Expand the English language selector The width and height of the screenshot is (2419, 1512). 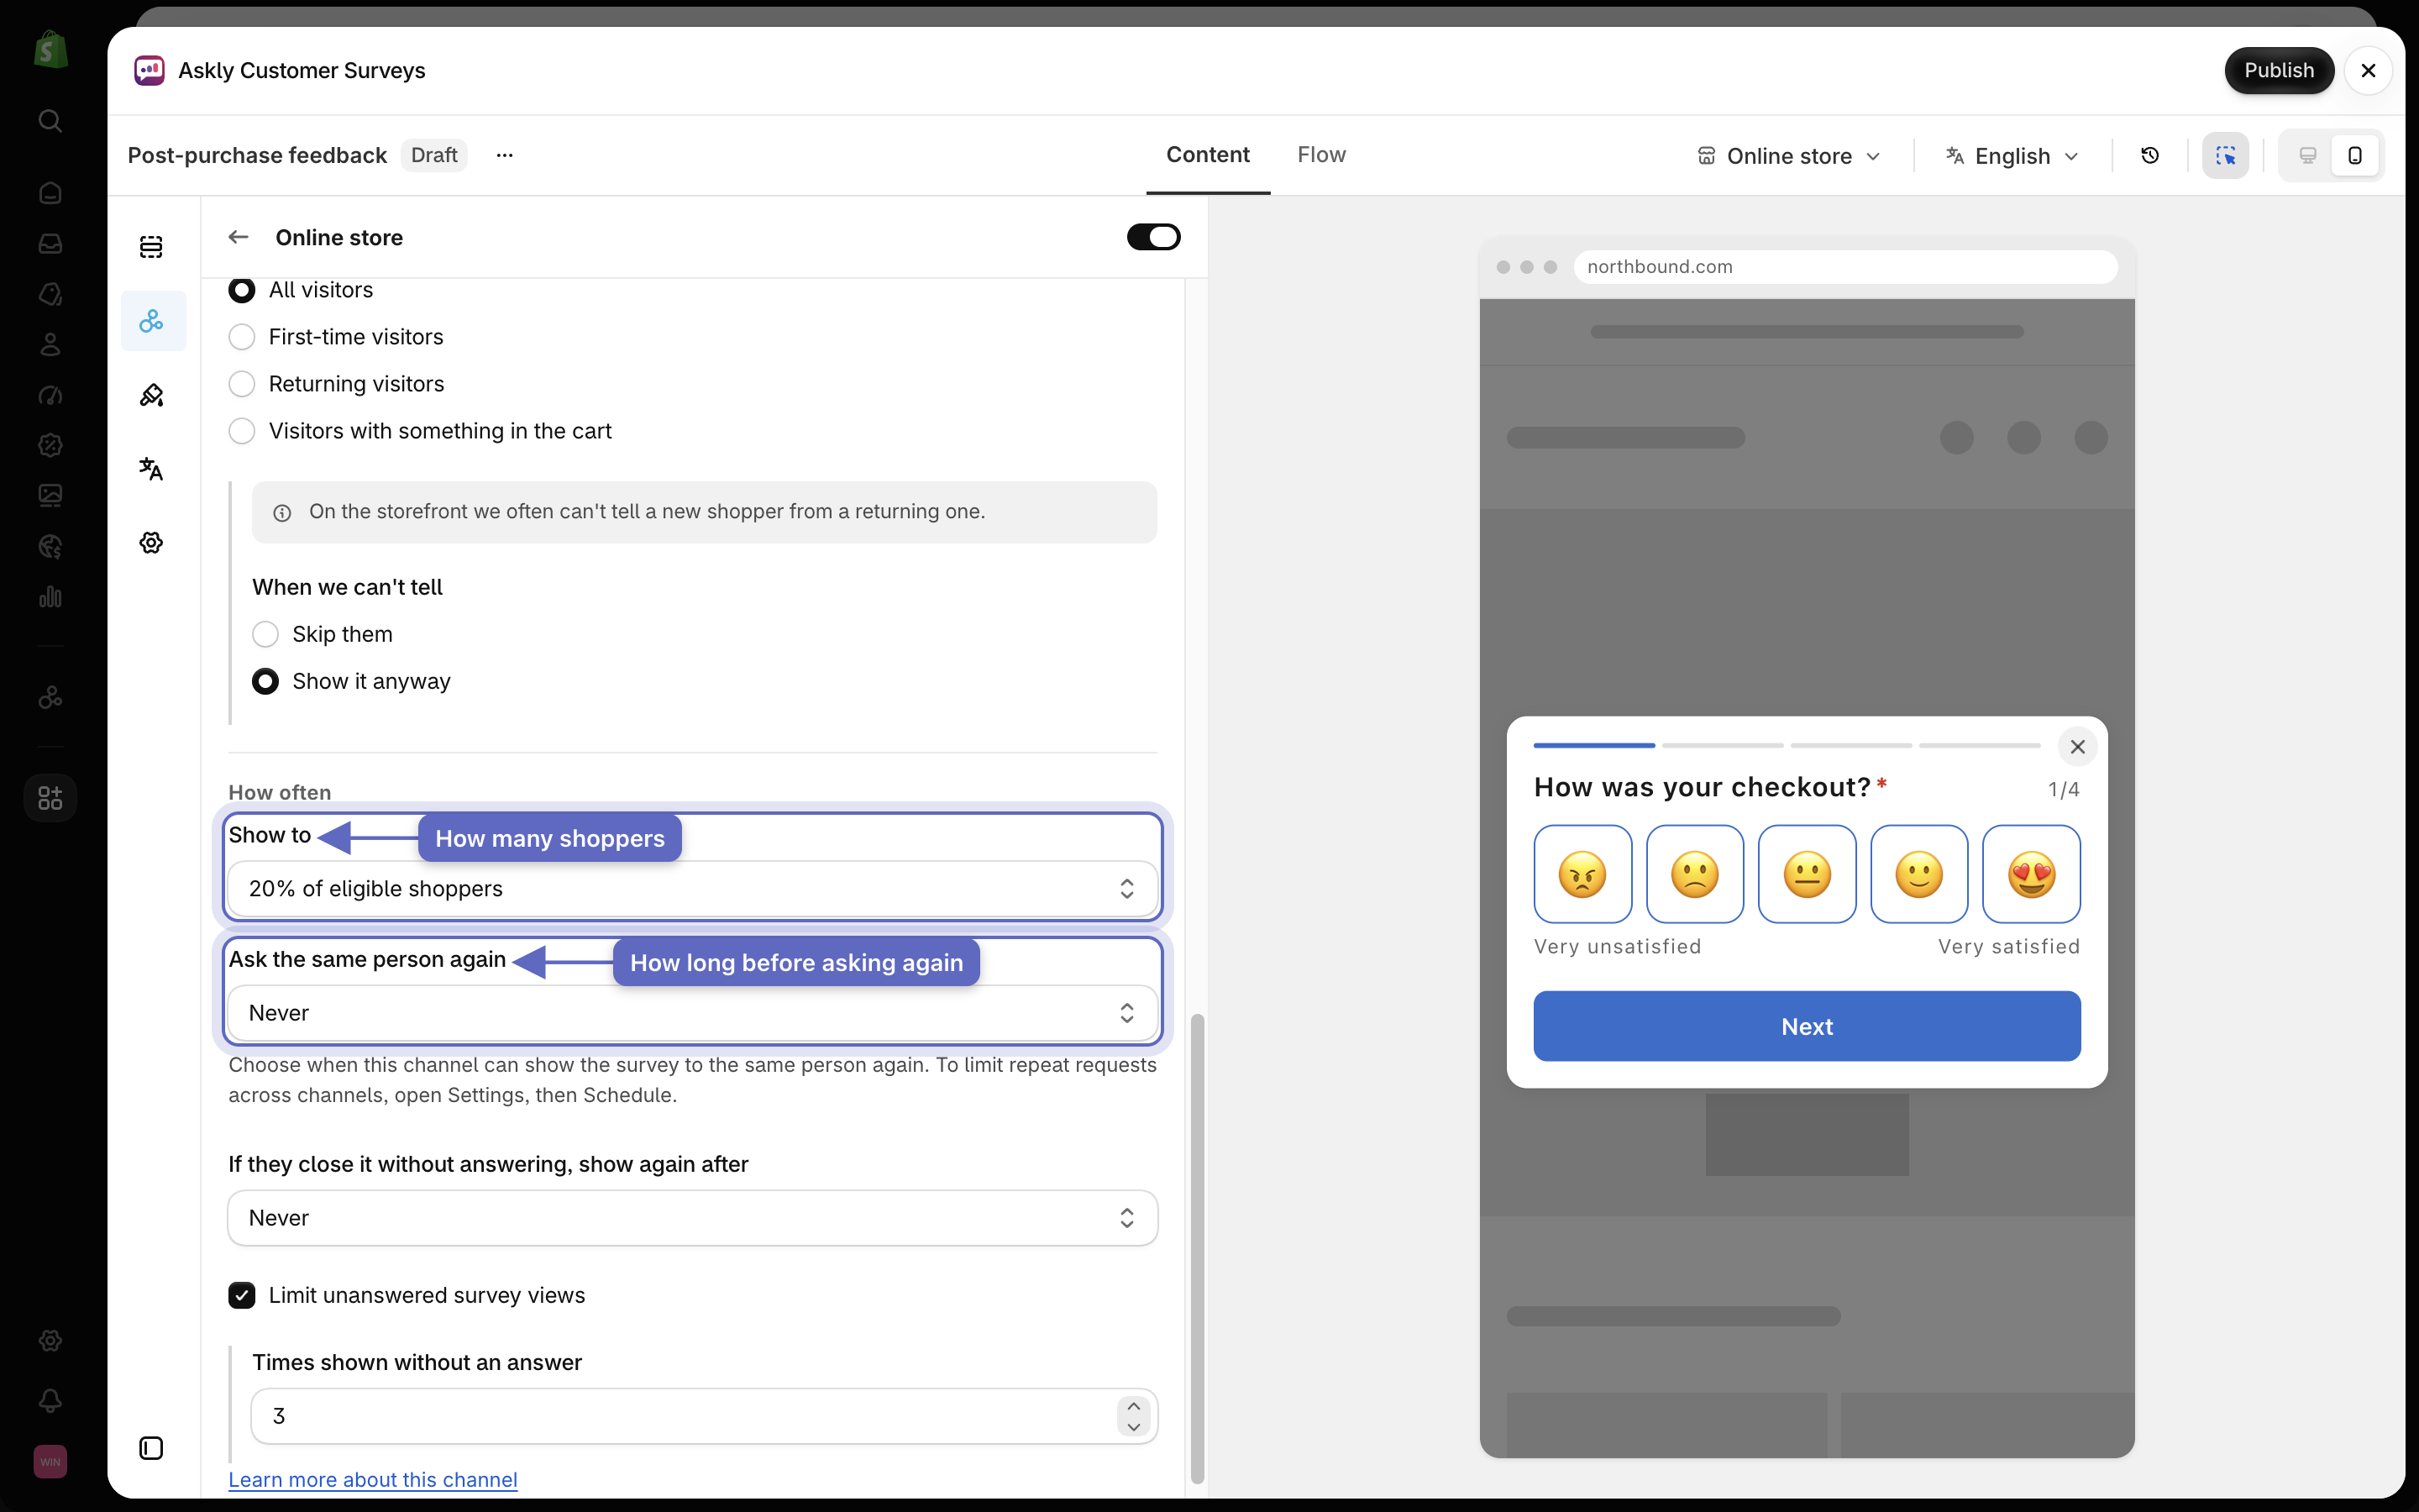[x=2012, y=156]
